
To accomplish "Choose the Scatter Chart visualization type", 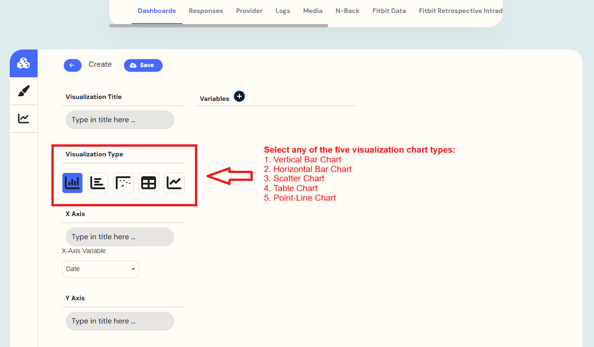I will tap(123, 183).
